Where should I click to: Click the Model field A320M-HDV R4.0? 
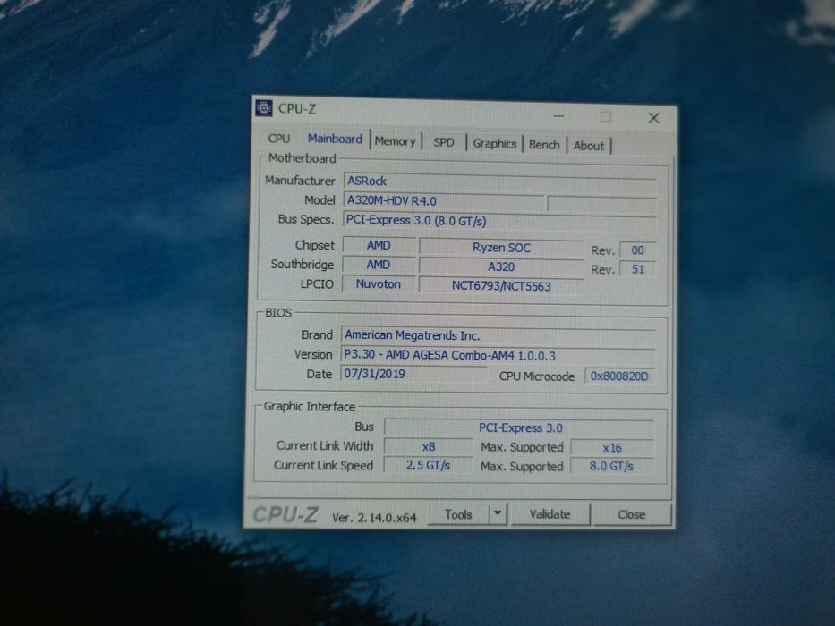tap(444, 201)
